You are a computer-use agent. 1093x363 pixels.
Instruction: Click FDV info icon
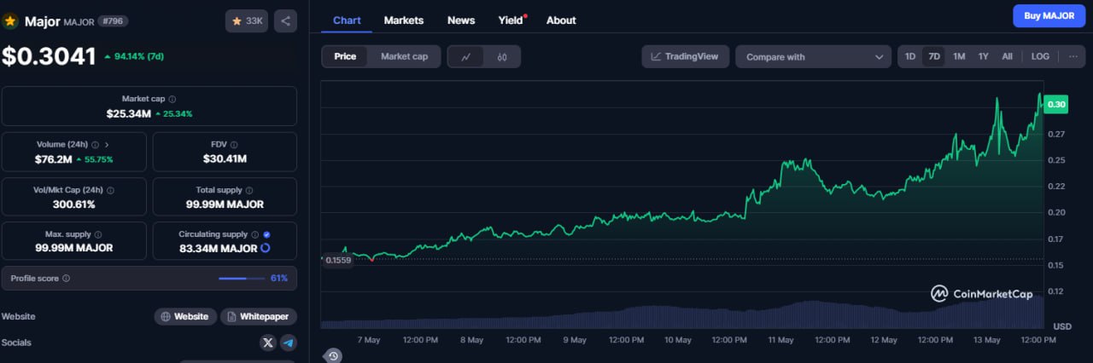point(234,145)
